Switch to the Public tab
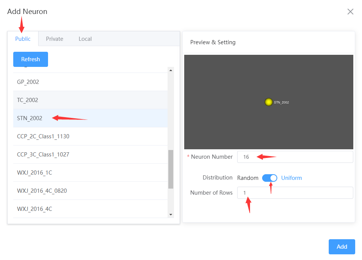 coord(23,39)
